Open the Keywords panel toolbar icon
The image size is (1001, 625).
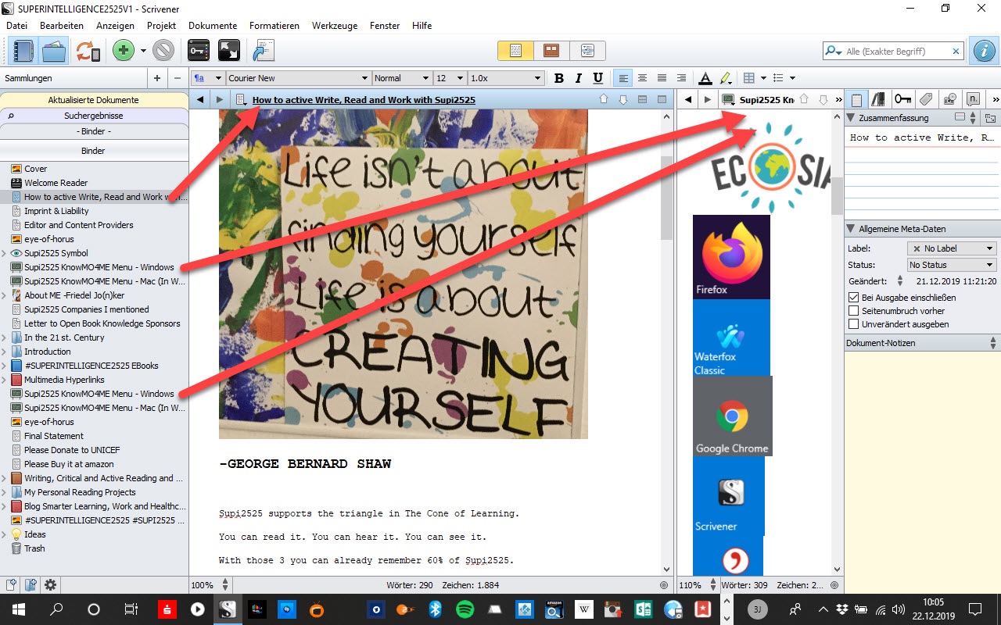pyautogui.click(x=199, y=52)
